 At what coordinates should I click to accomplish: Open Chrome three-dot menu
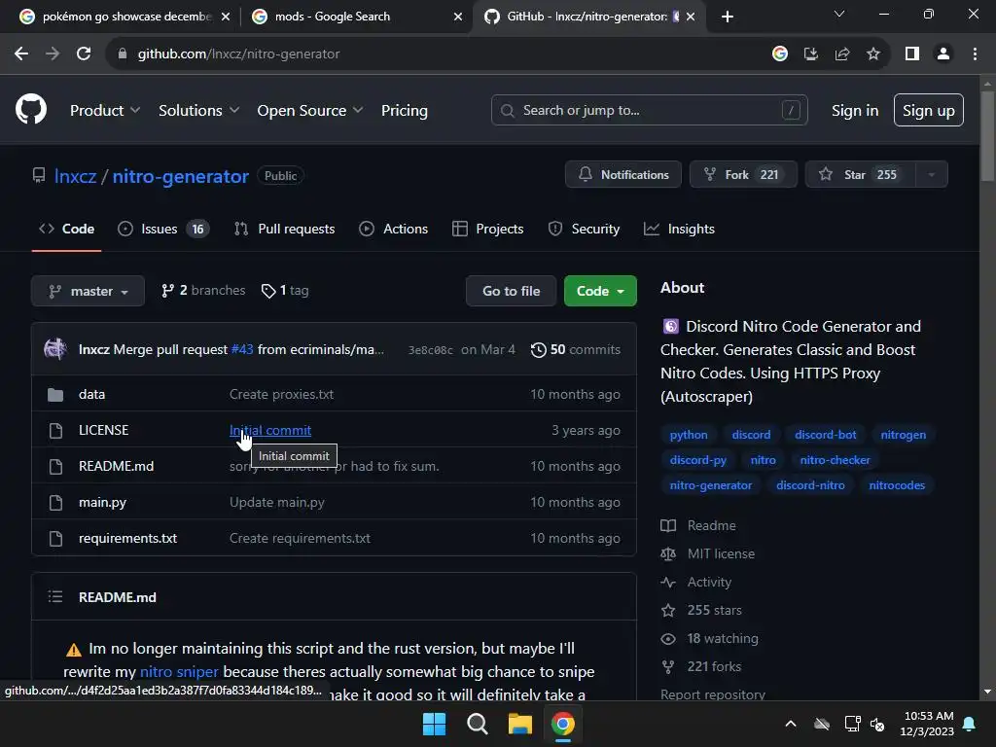[975, 54]
